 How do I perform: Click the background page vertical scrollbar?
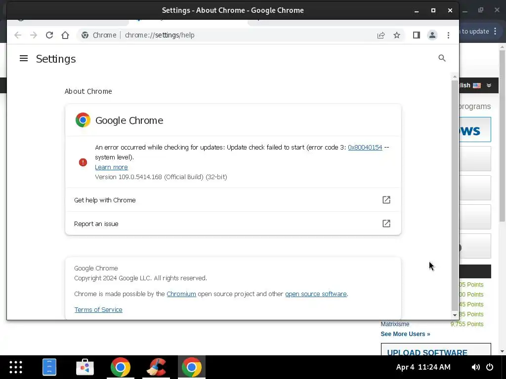pos(502,136)
